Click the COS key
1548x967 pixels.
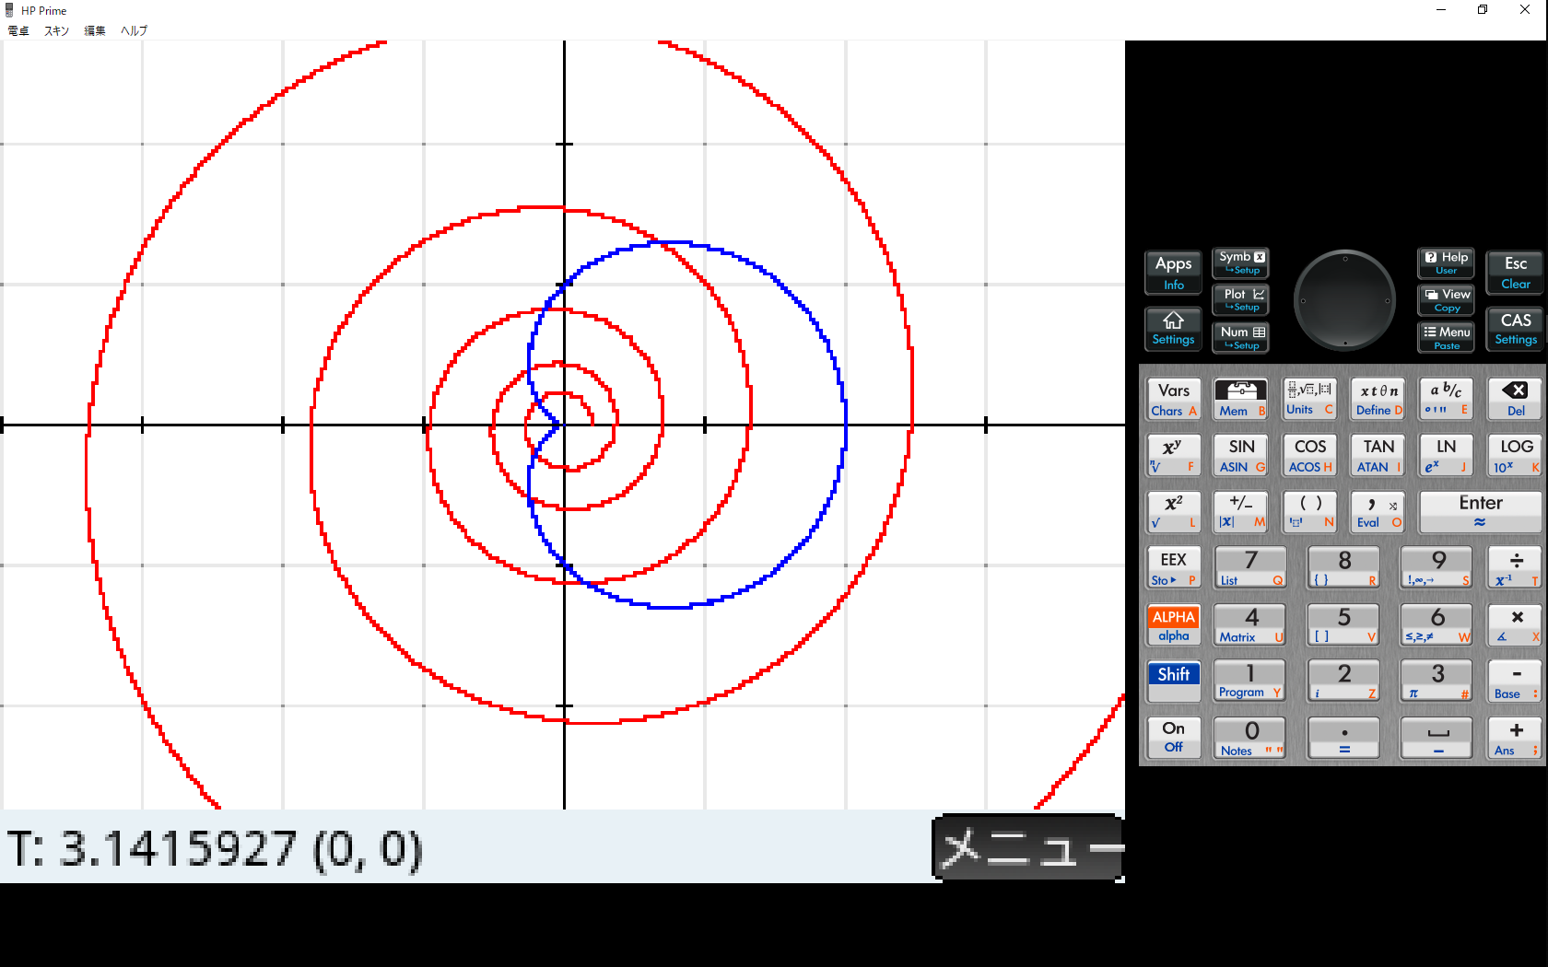(1309, 456)
